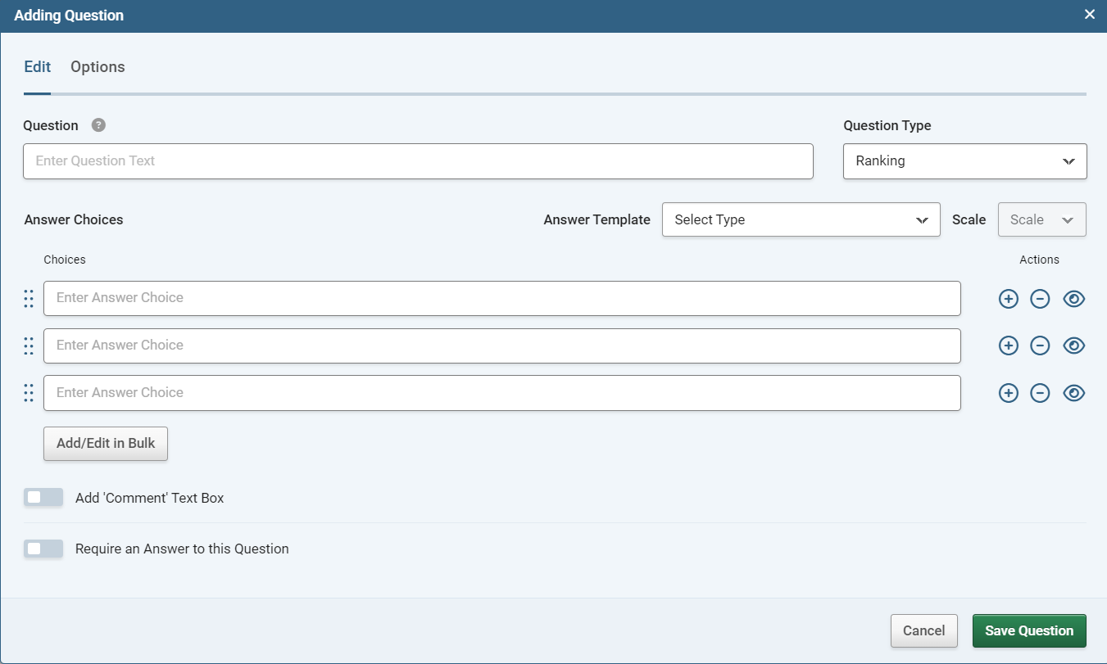This screenshot has height=664, width=1107.
Task: Open the Question Type dropdown showing Ranking
Action: (964, 161)
